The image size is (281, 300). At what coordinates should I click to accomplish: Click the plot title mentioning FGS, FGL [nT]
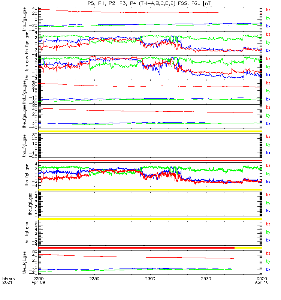click(x=150, y=3)
